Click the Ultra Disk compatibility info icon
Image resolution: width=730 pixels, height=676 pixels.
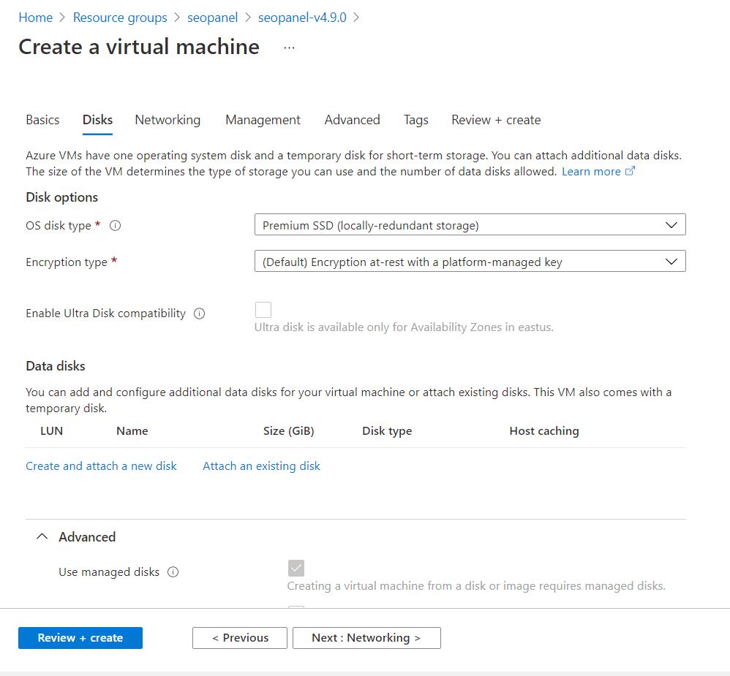pyautogui.click(x=199, y=314)
